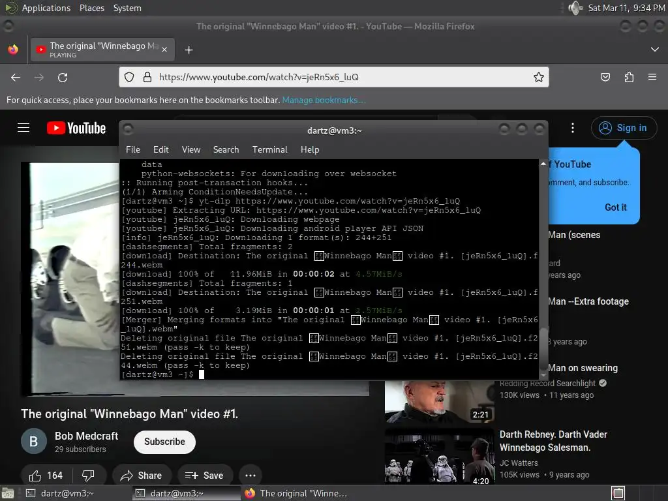Click the Sign in button
The image size is (668, 501).
[624, 128]
